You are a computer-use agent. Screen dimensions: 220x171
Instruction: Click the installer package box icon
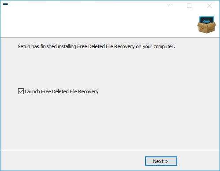pyautogui.click(x=206, y=25)
